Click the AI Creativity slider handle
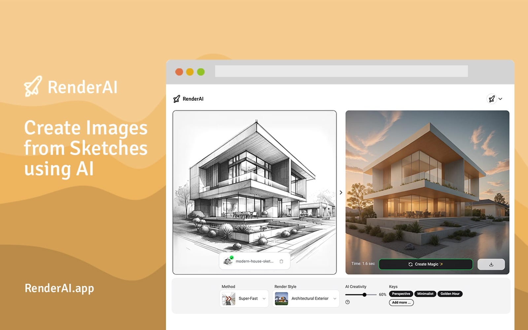 (x=364, y=294)
